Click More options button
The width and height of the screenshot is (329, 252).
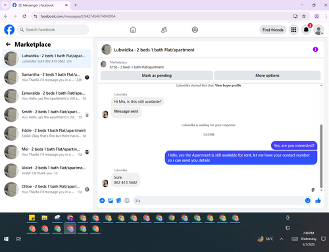point(267,76)
